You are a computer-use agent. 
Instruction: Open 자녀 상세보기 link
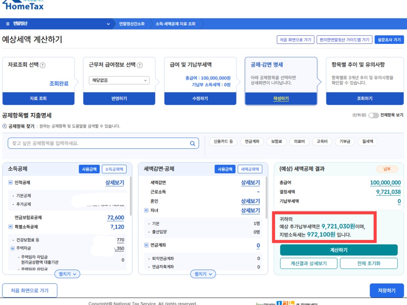coord(250,210)
